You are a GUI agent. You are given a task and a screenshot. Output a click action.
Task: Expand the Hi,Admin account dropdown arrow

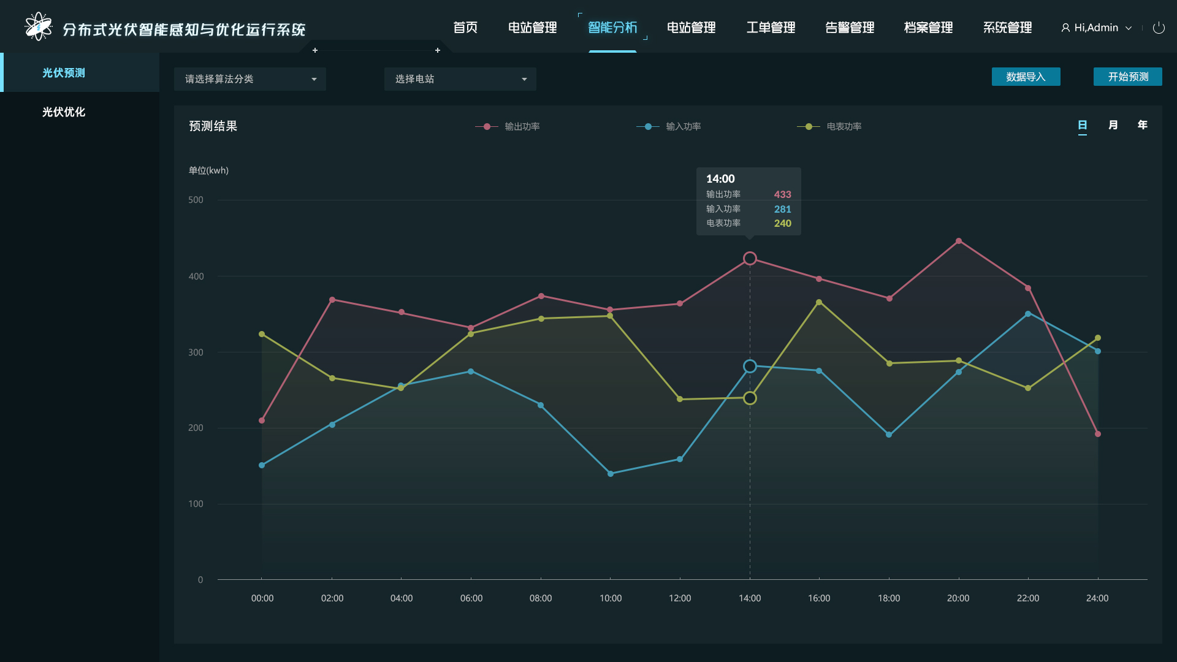click(1129, 28)
